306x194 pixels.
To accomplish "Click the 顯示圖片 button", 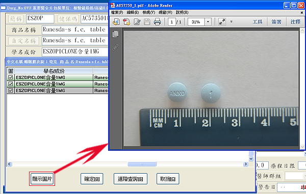I will [x=42, y=179].
